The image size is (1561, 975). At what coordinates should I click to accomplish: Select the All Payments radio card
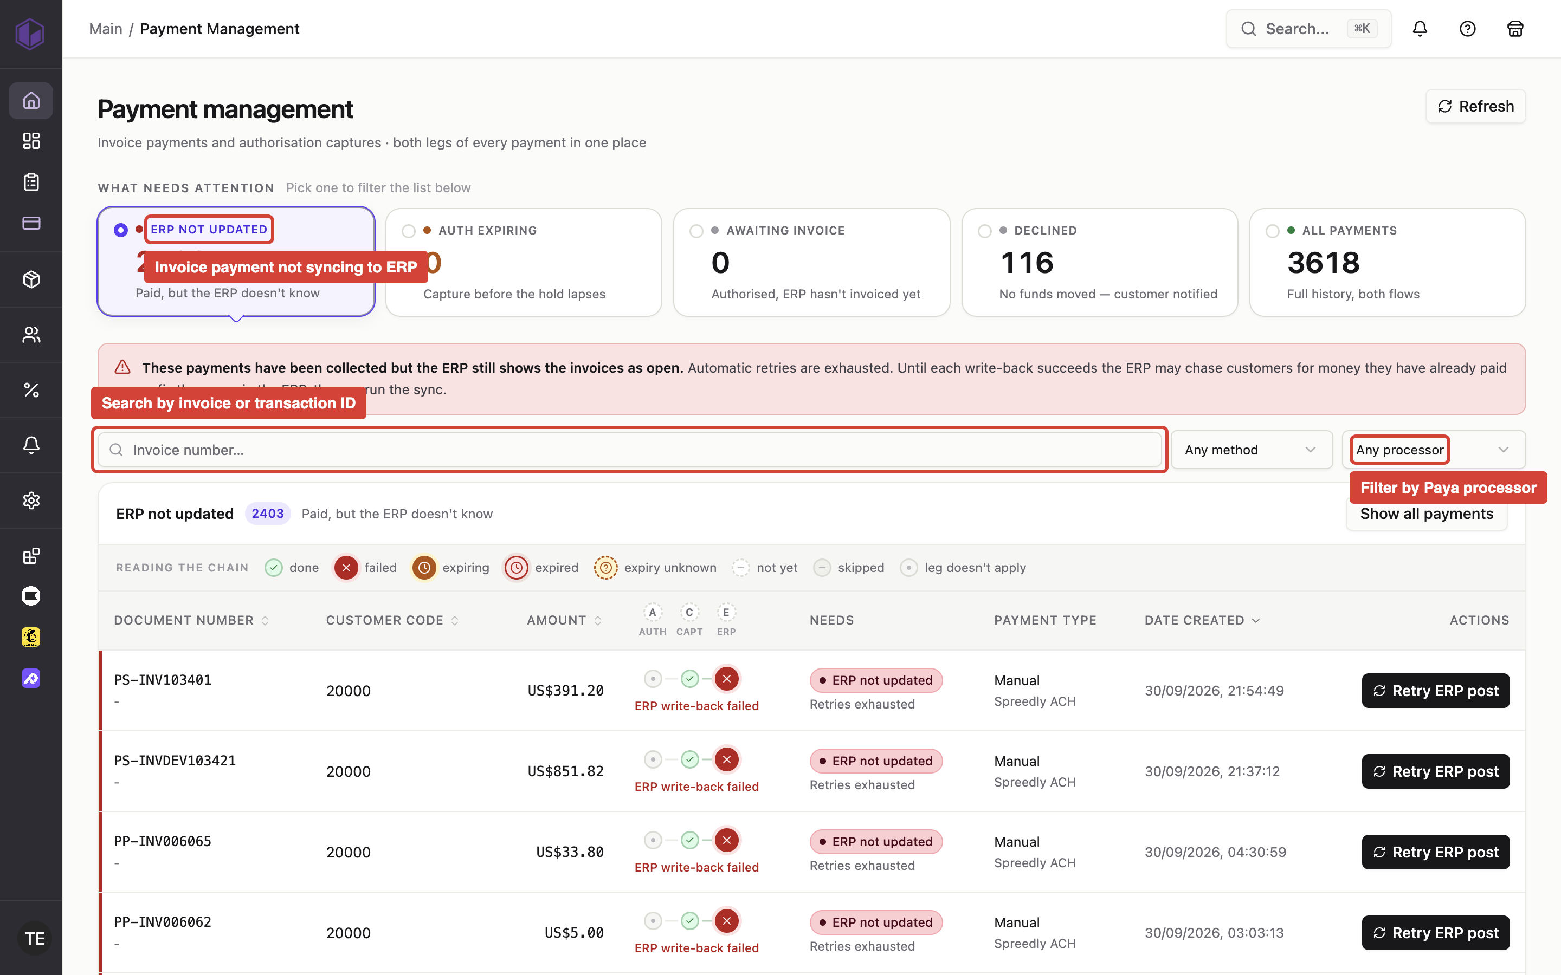pyautogui.click(x=1388, y=262)
